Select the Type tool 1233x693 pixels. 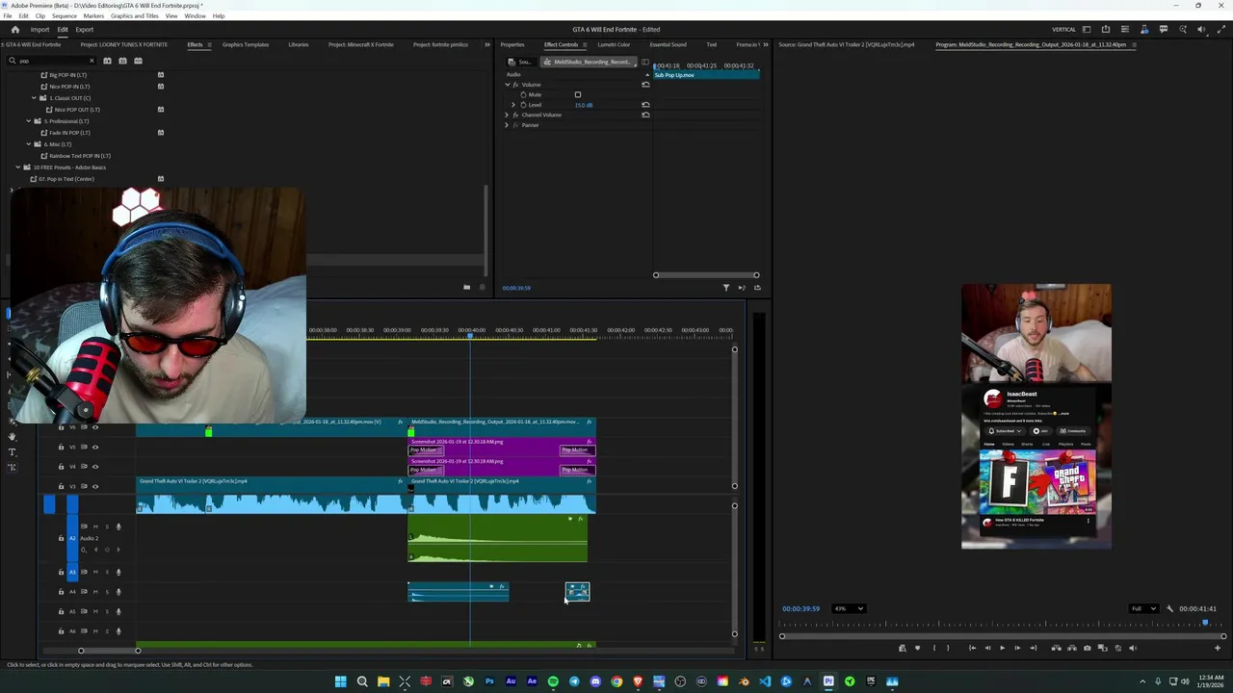[x=12, y=452]
